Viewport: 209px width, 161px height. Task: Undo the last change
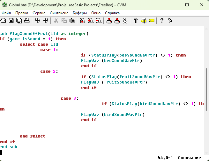[x=37, y=21]
